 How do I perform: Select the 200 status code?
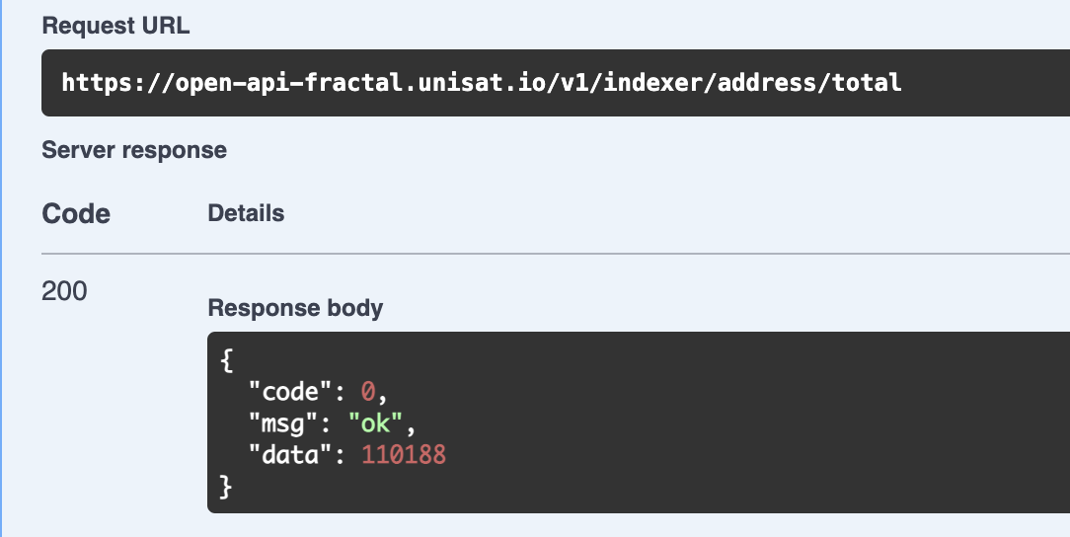click(x=64, y=291)
